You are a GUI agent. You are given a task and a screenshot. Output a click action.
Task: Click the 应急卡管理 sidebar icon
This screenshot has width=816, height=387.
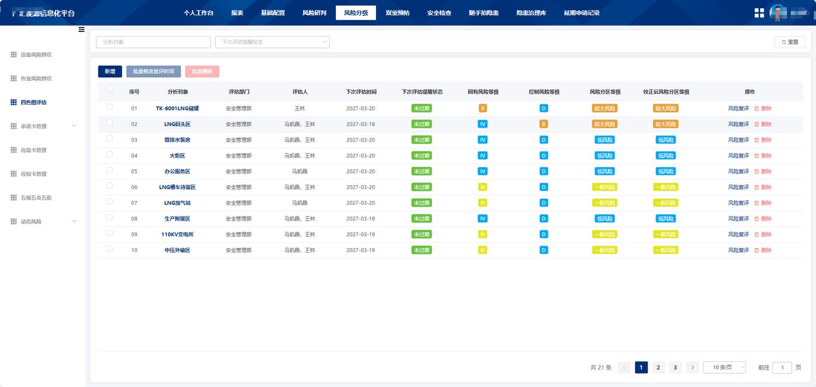tap(13, 150)
